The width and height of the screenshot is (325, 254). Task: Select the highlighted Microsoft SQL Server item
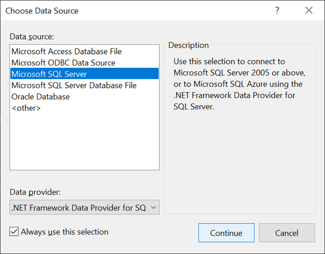pos(49,74)
